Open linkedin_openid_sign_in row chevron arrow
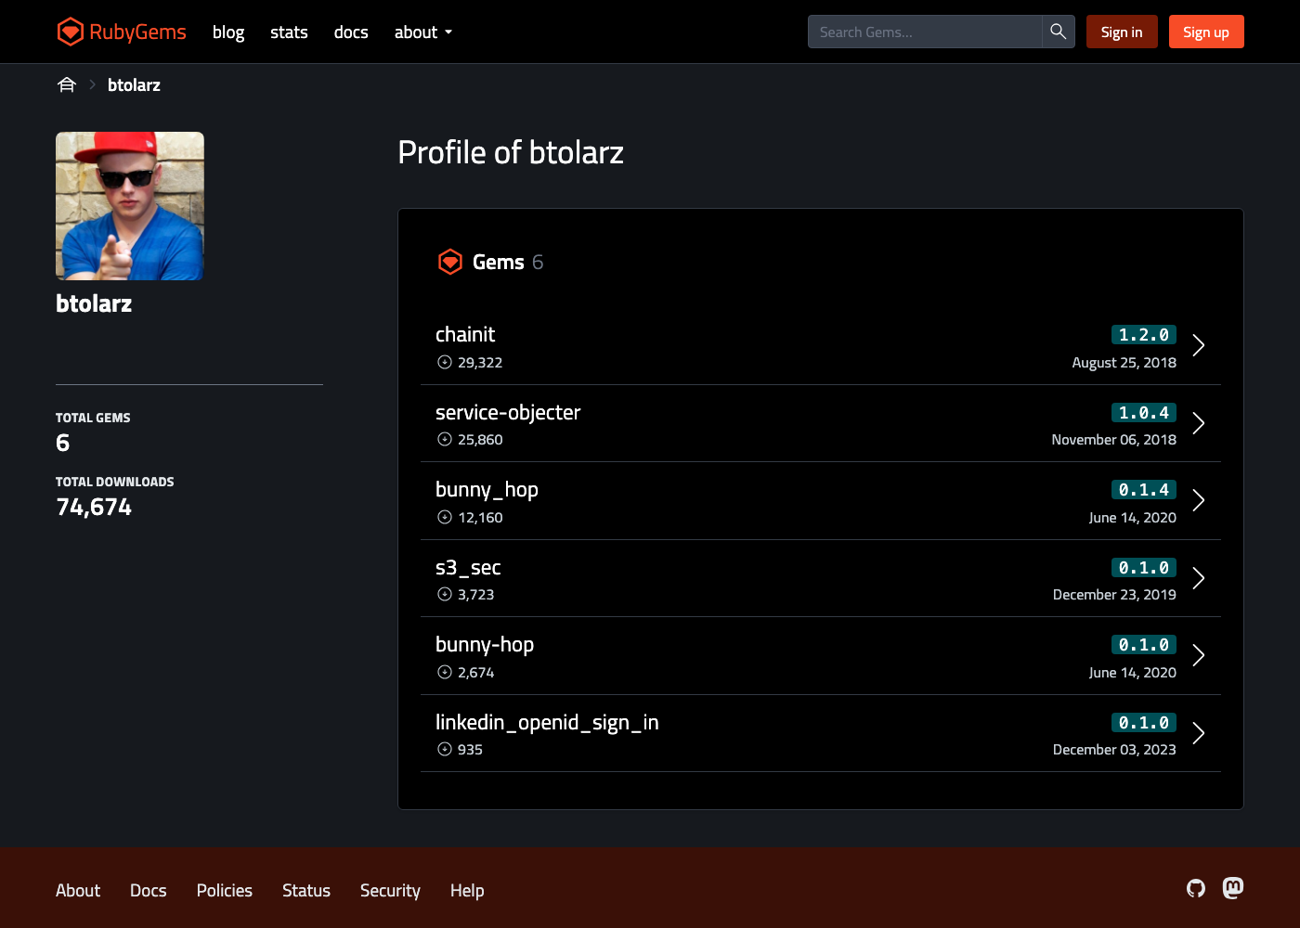Image resolution: width=1300 pixels, height=928 pixels. tap(1199, 733)
